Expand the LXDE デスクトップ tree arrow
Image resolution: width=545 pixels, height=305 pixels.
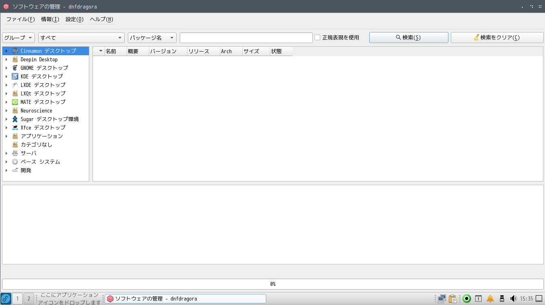coord(6,85)
